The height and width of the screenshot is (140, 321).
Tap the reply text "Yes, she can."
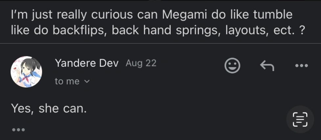(49, 108)
